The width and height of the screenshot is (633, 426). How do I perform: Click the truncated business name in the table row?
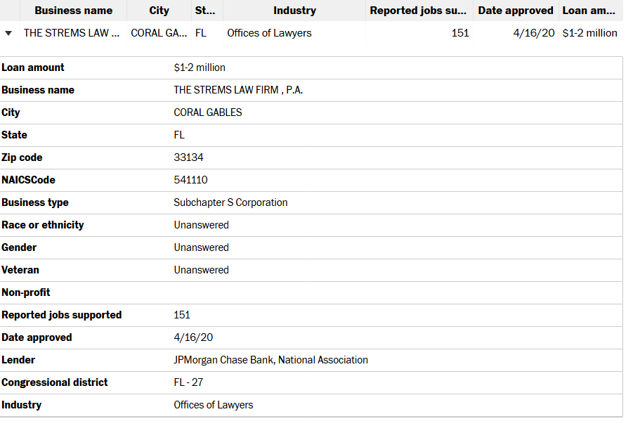click(x=72, y=33)
